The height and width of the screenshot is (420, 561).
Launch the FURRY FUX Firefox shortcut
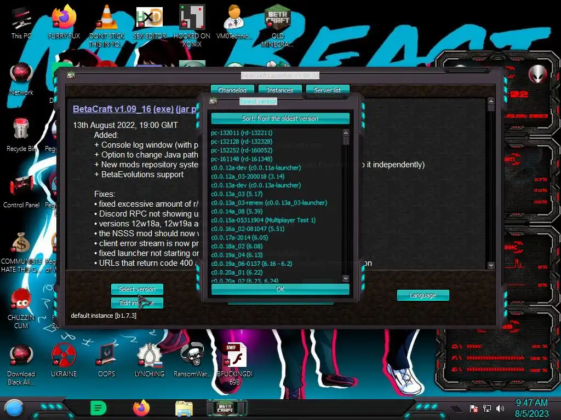[64, 22]
